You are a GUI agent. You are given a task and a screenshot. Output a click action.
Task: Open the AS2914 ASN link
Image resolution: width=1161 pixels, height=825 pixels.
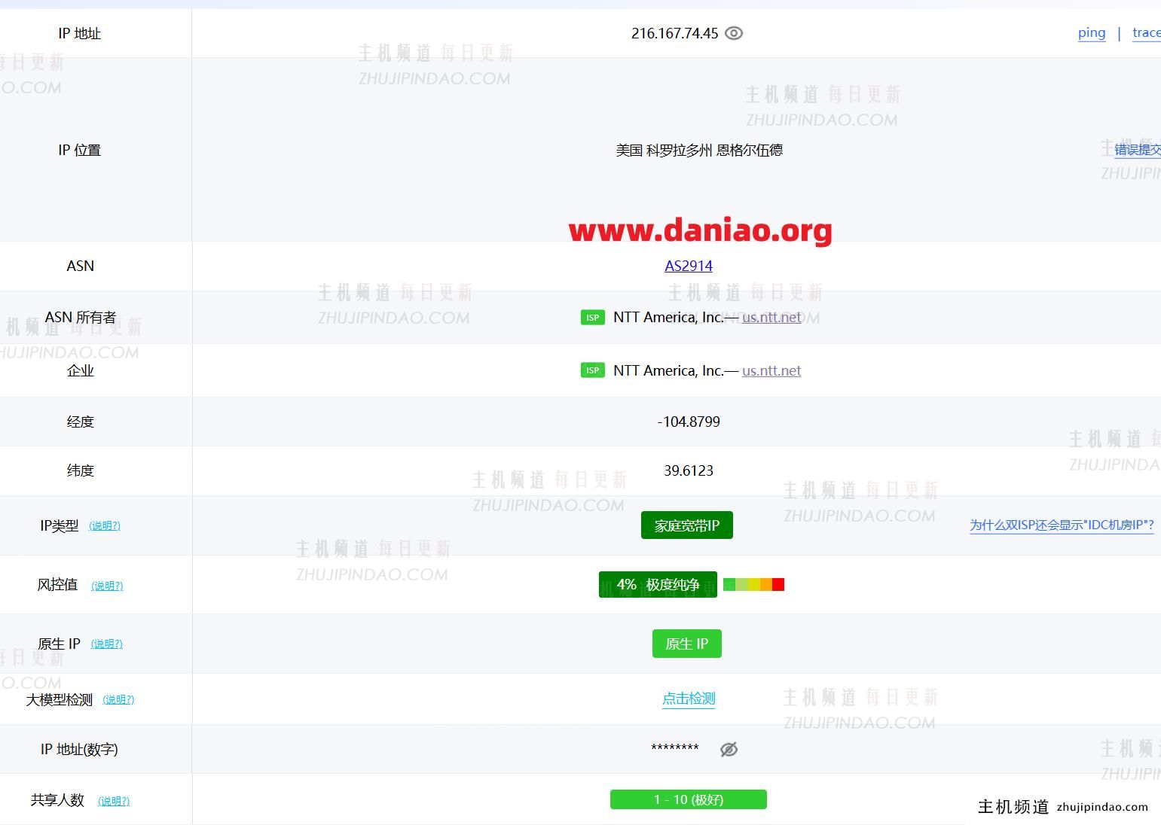(x=688, y=266)
